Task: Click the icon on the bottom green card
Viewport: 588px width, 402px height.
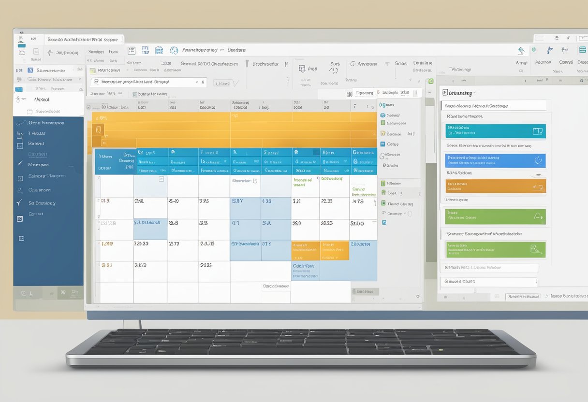Action: click(x=534, y=249)
